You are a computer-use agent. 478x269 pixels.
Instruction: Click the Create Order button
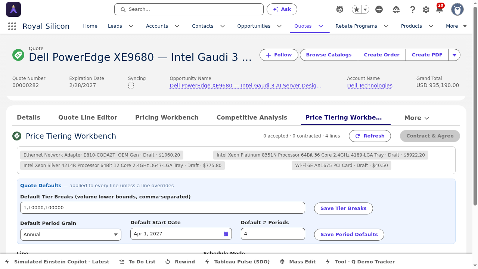tap(382, 55)
